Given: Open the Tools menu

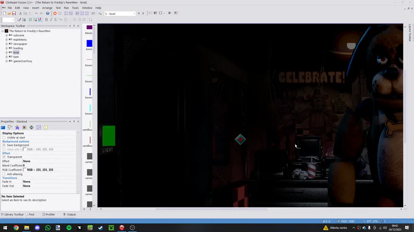Looking at the screenshot, I should pos(75,8).
